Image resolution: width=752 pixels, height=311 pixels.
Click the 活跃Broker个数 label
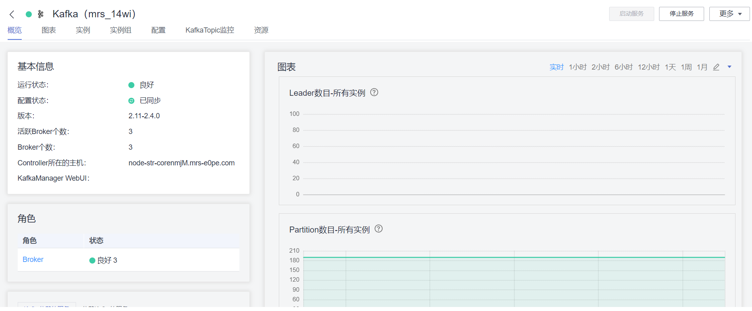coord(43,132)
